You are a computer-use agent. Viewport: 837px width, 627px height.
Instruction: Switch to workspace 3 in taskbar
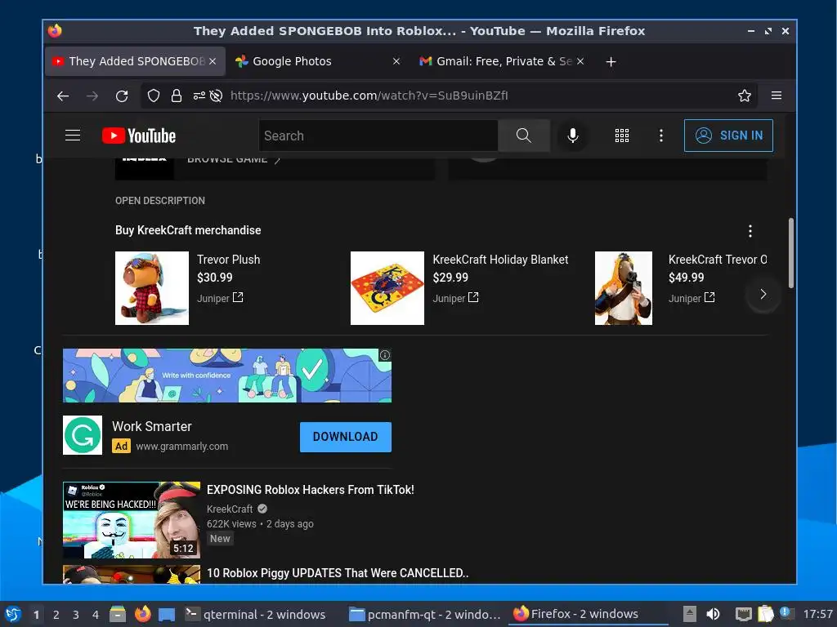coord(76,615)
